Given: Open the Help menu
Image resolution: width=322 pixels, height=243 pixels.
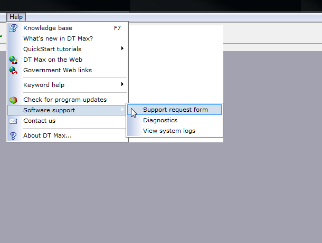Looking at the screenshot, I should click(x=16, y=17).
